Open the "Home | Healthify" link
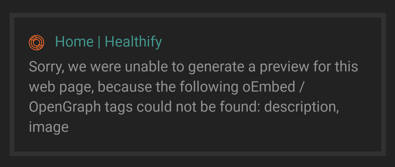The width and height of the screenshot is (395, 167). pyautogui.click(x=108, y=42)
